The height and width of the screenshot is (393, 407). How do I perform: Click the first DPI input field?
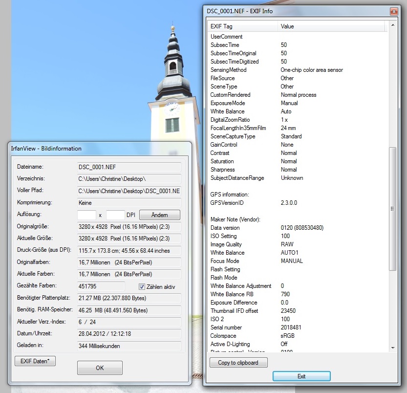point(87,215)
